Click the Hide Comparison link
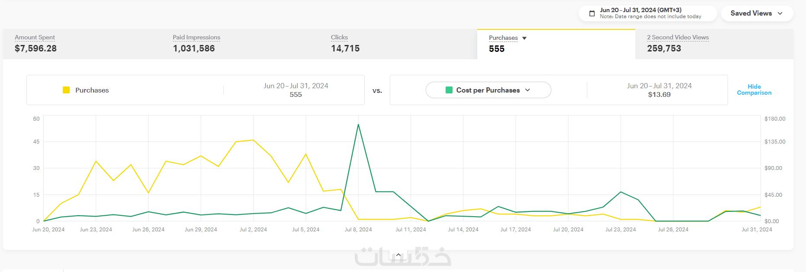 pos(754,90)
